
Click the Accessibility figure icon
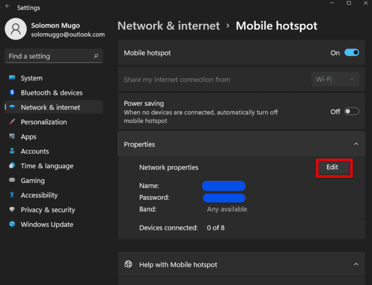click(12, 195)
